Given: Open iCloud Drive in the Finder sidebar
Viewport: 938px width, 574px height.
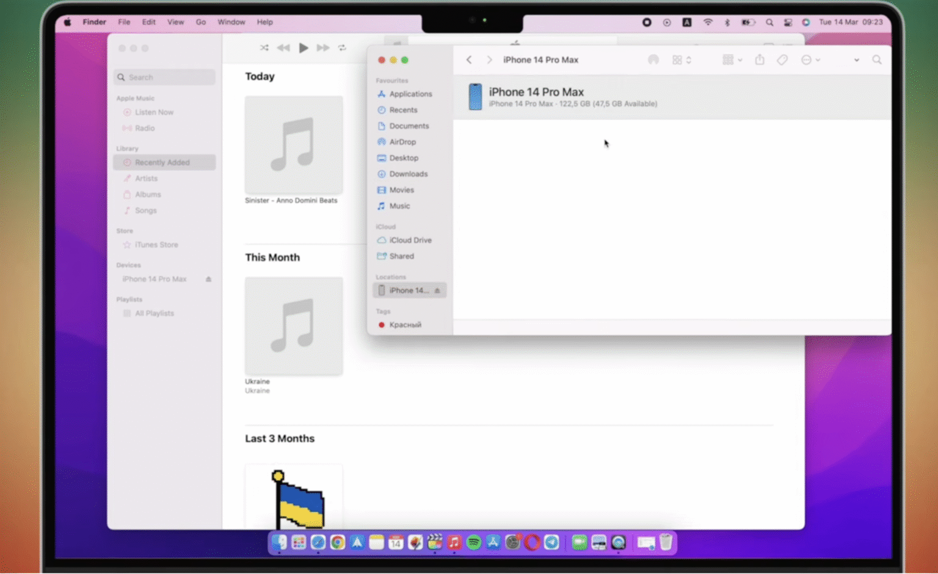Looking at the screenshot, I should (x=409, y=240).
